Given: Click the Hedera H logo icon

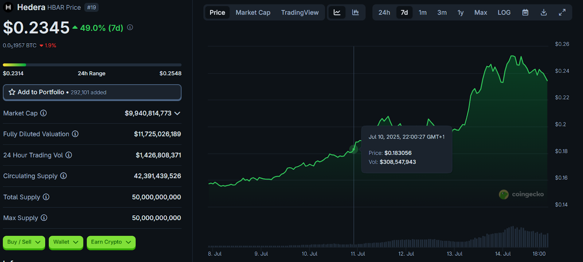Looking at the screenshot, I should pyautogui.click(x=8, y=7).
